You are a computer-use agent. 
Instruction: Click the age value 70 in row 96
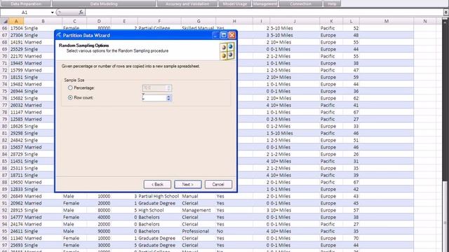point(351,238)
